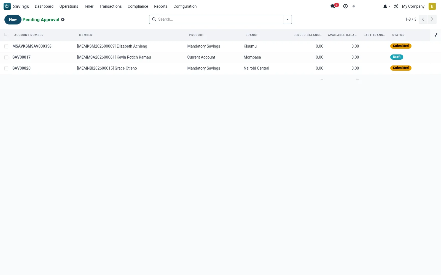Focus the Search input field
The image size is (441, 275).
(220, 19)
